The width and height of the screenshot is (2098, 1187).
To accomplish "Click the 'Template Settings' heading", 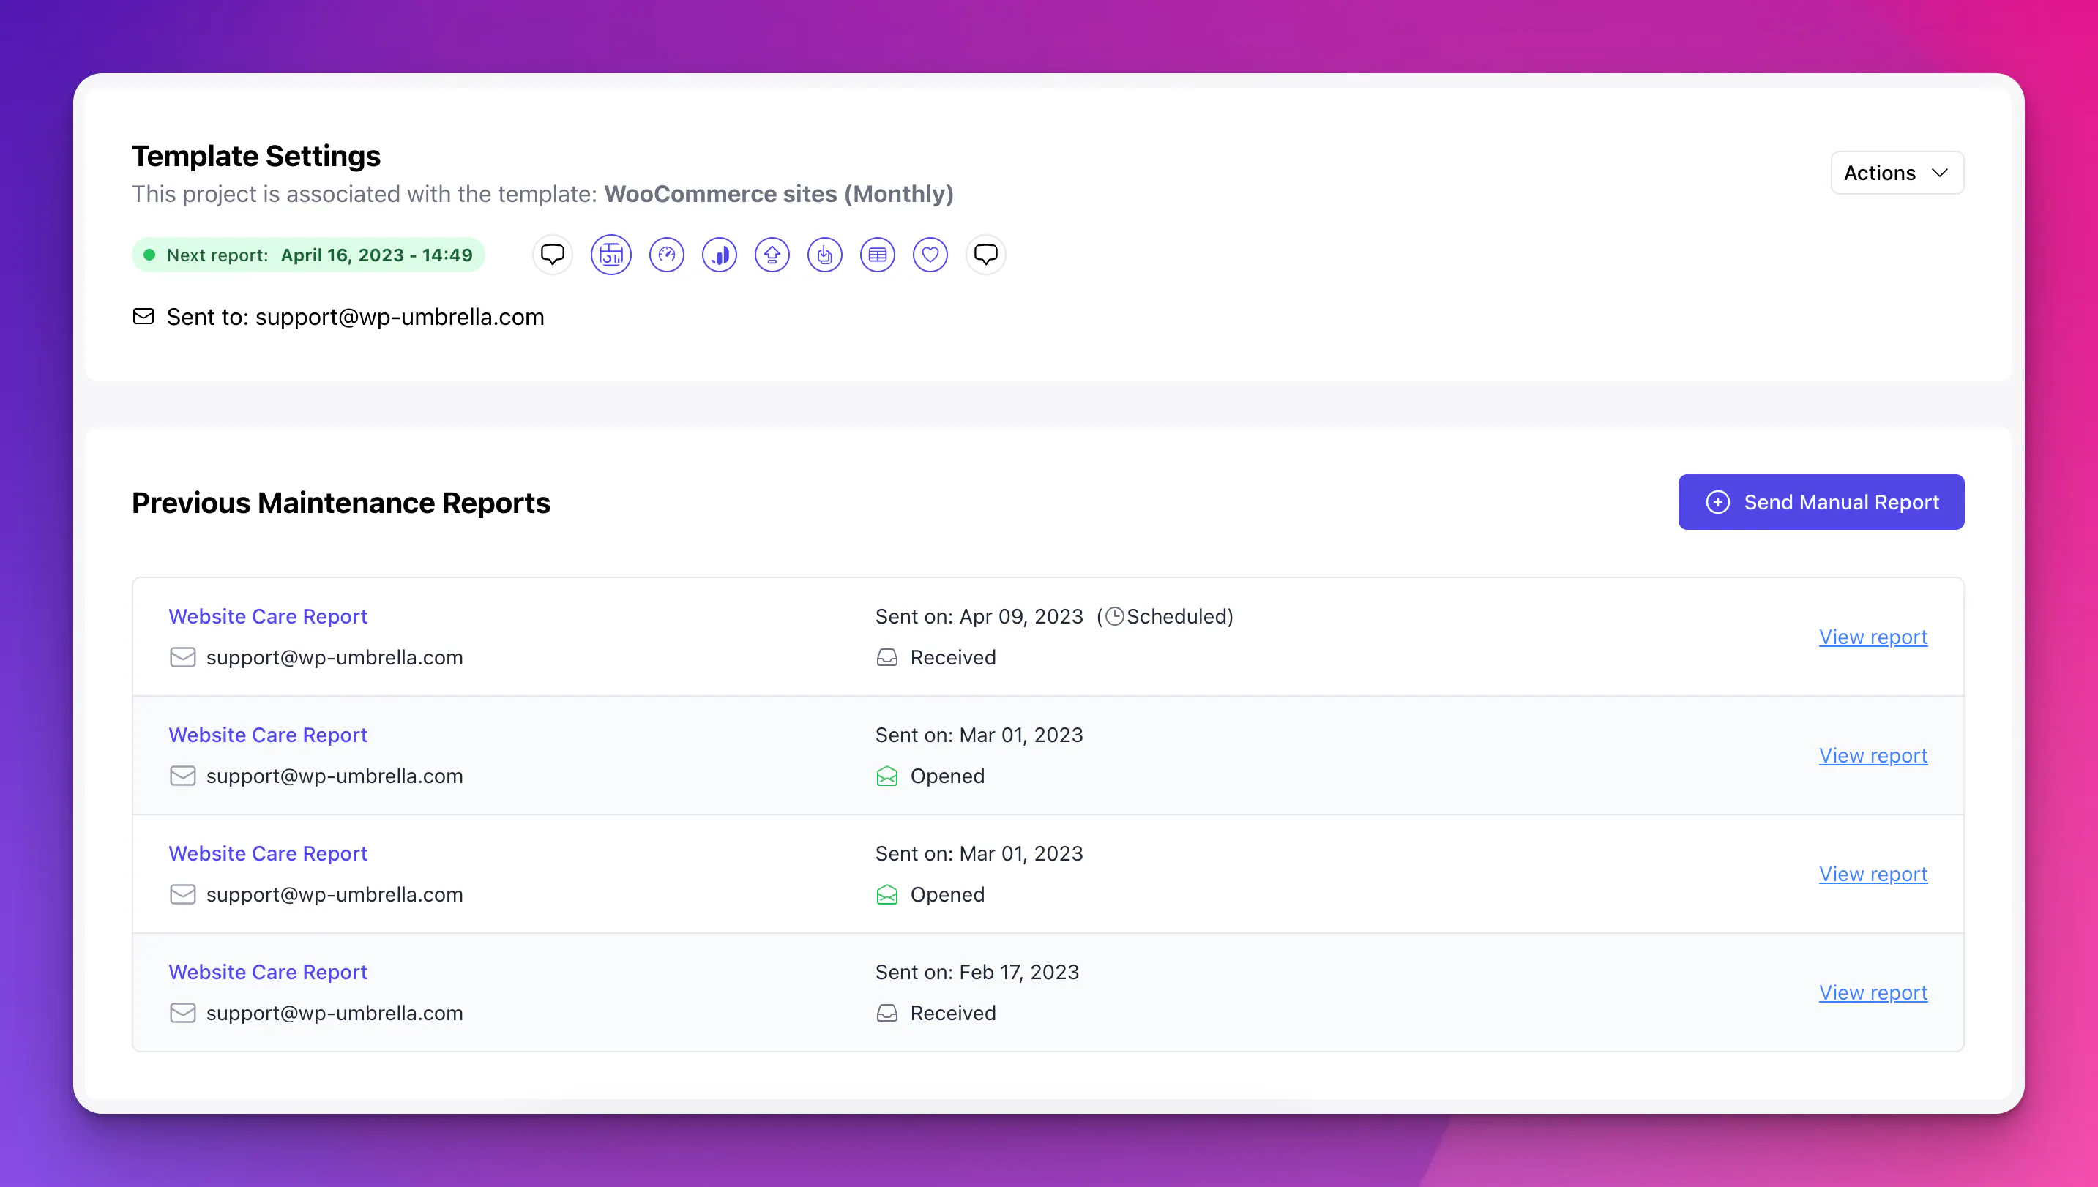I will [256, 156].
